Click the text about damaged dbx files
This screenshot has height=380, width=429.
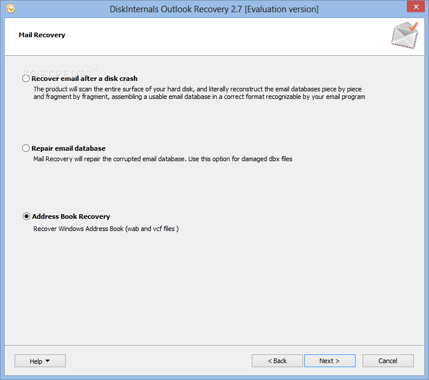(x=163, y=159)
